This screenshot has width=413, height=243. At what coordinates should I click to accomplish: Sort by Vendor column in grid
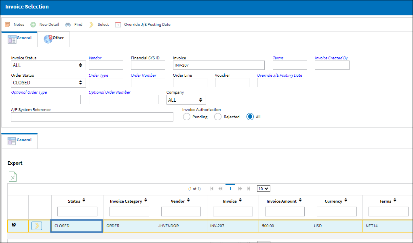[188, 200]
